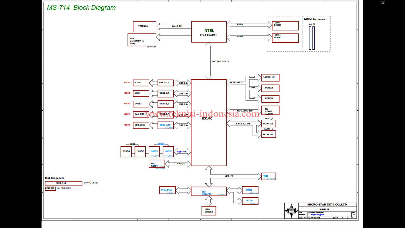Click the MSI logo in title block

click(x=291, y=211)
